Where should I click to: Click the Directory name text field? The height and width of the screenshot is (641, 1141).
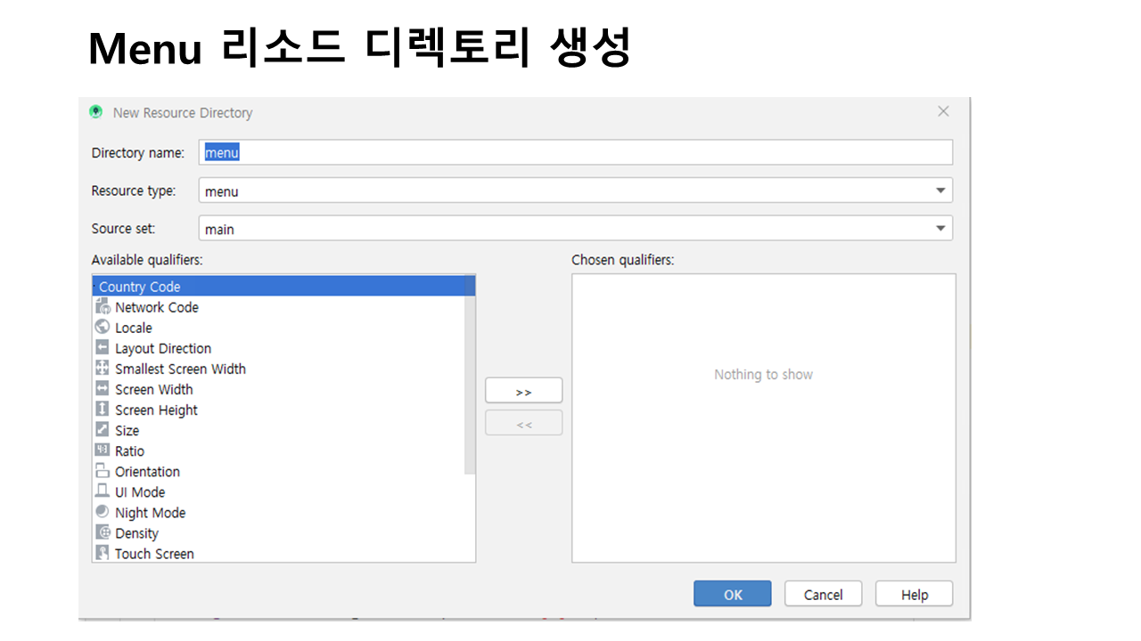(x=575, y=152)
